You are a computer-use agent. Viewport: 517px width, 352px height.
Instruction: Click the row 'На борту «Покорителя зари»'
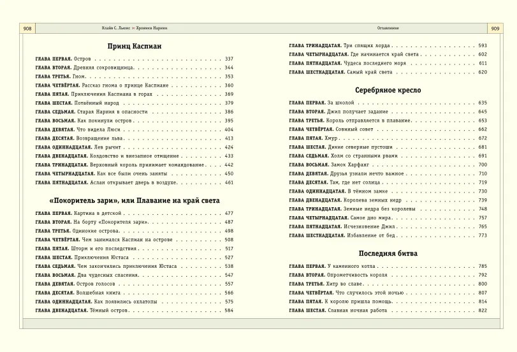tap(135, 223)
